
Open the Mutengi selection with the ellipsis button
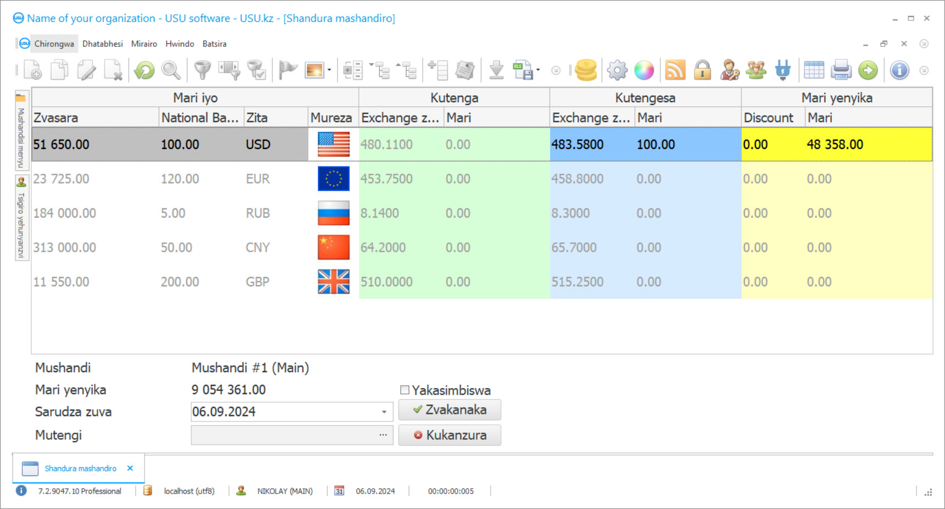[x=384, y=435]
